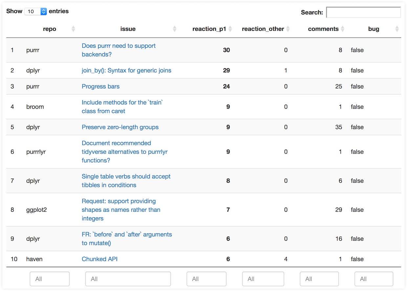
Task: Open the 'Progress bars' issue link
Action: [100, 86]
